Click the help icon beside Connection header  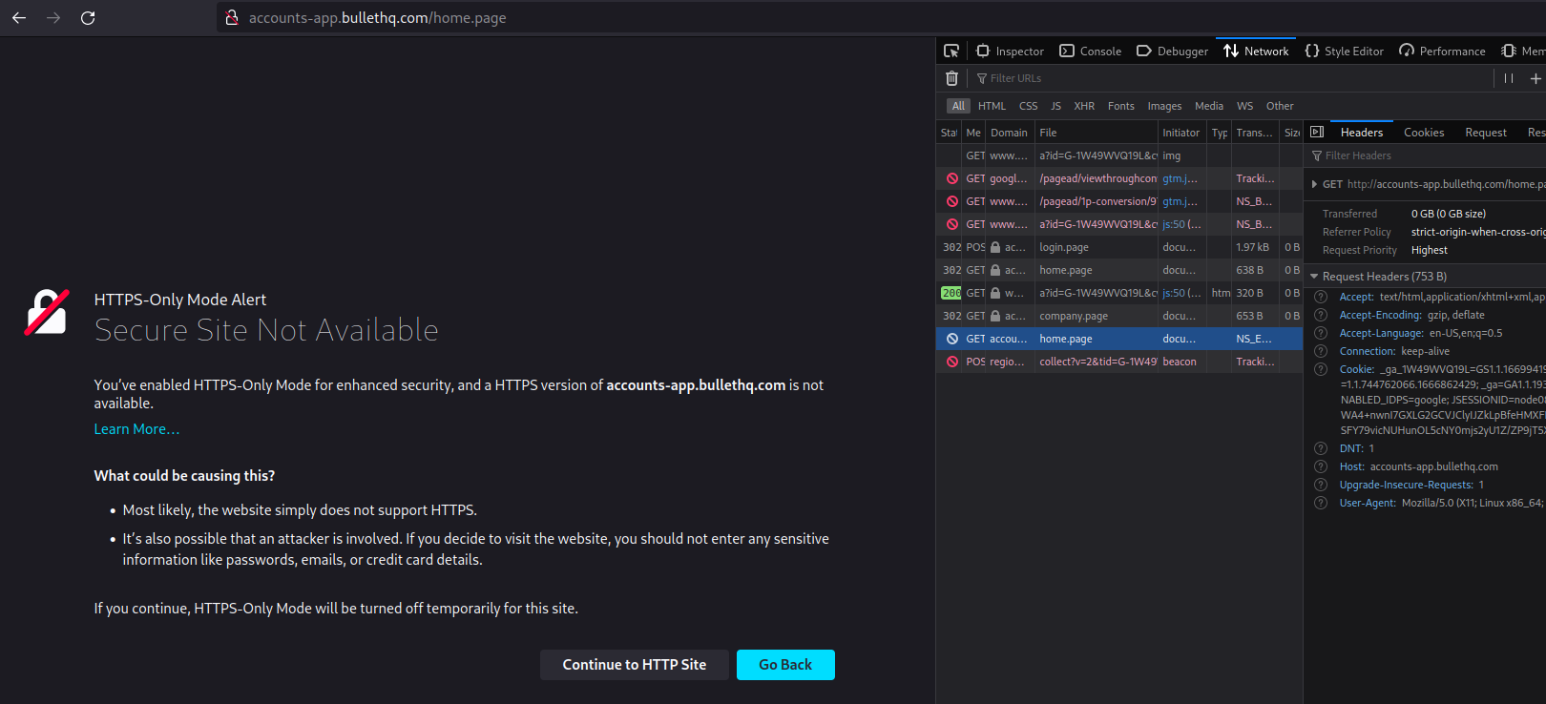pyautogui.click(x=1321, y=351)
